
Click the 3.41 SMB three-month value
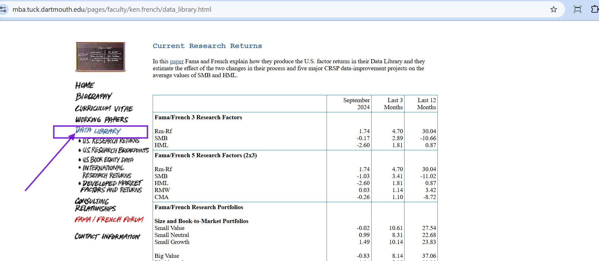pos(397,176)
